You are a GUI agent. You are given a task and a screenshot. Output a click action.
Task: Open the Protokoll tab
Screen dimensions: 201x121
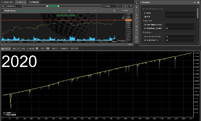pos(74,48)
